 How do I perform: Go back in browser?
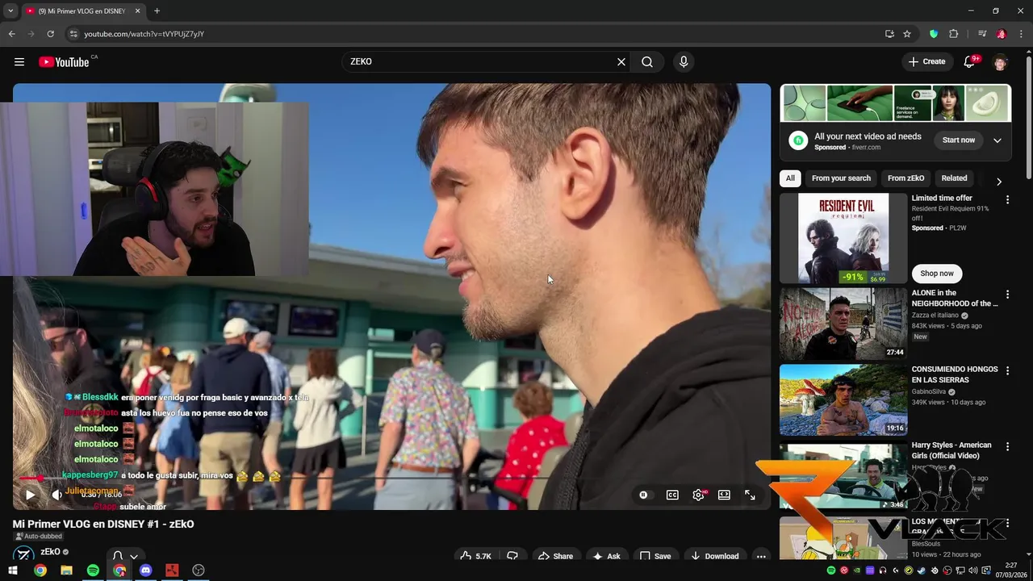coord(11,34)
